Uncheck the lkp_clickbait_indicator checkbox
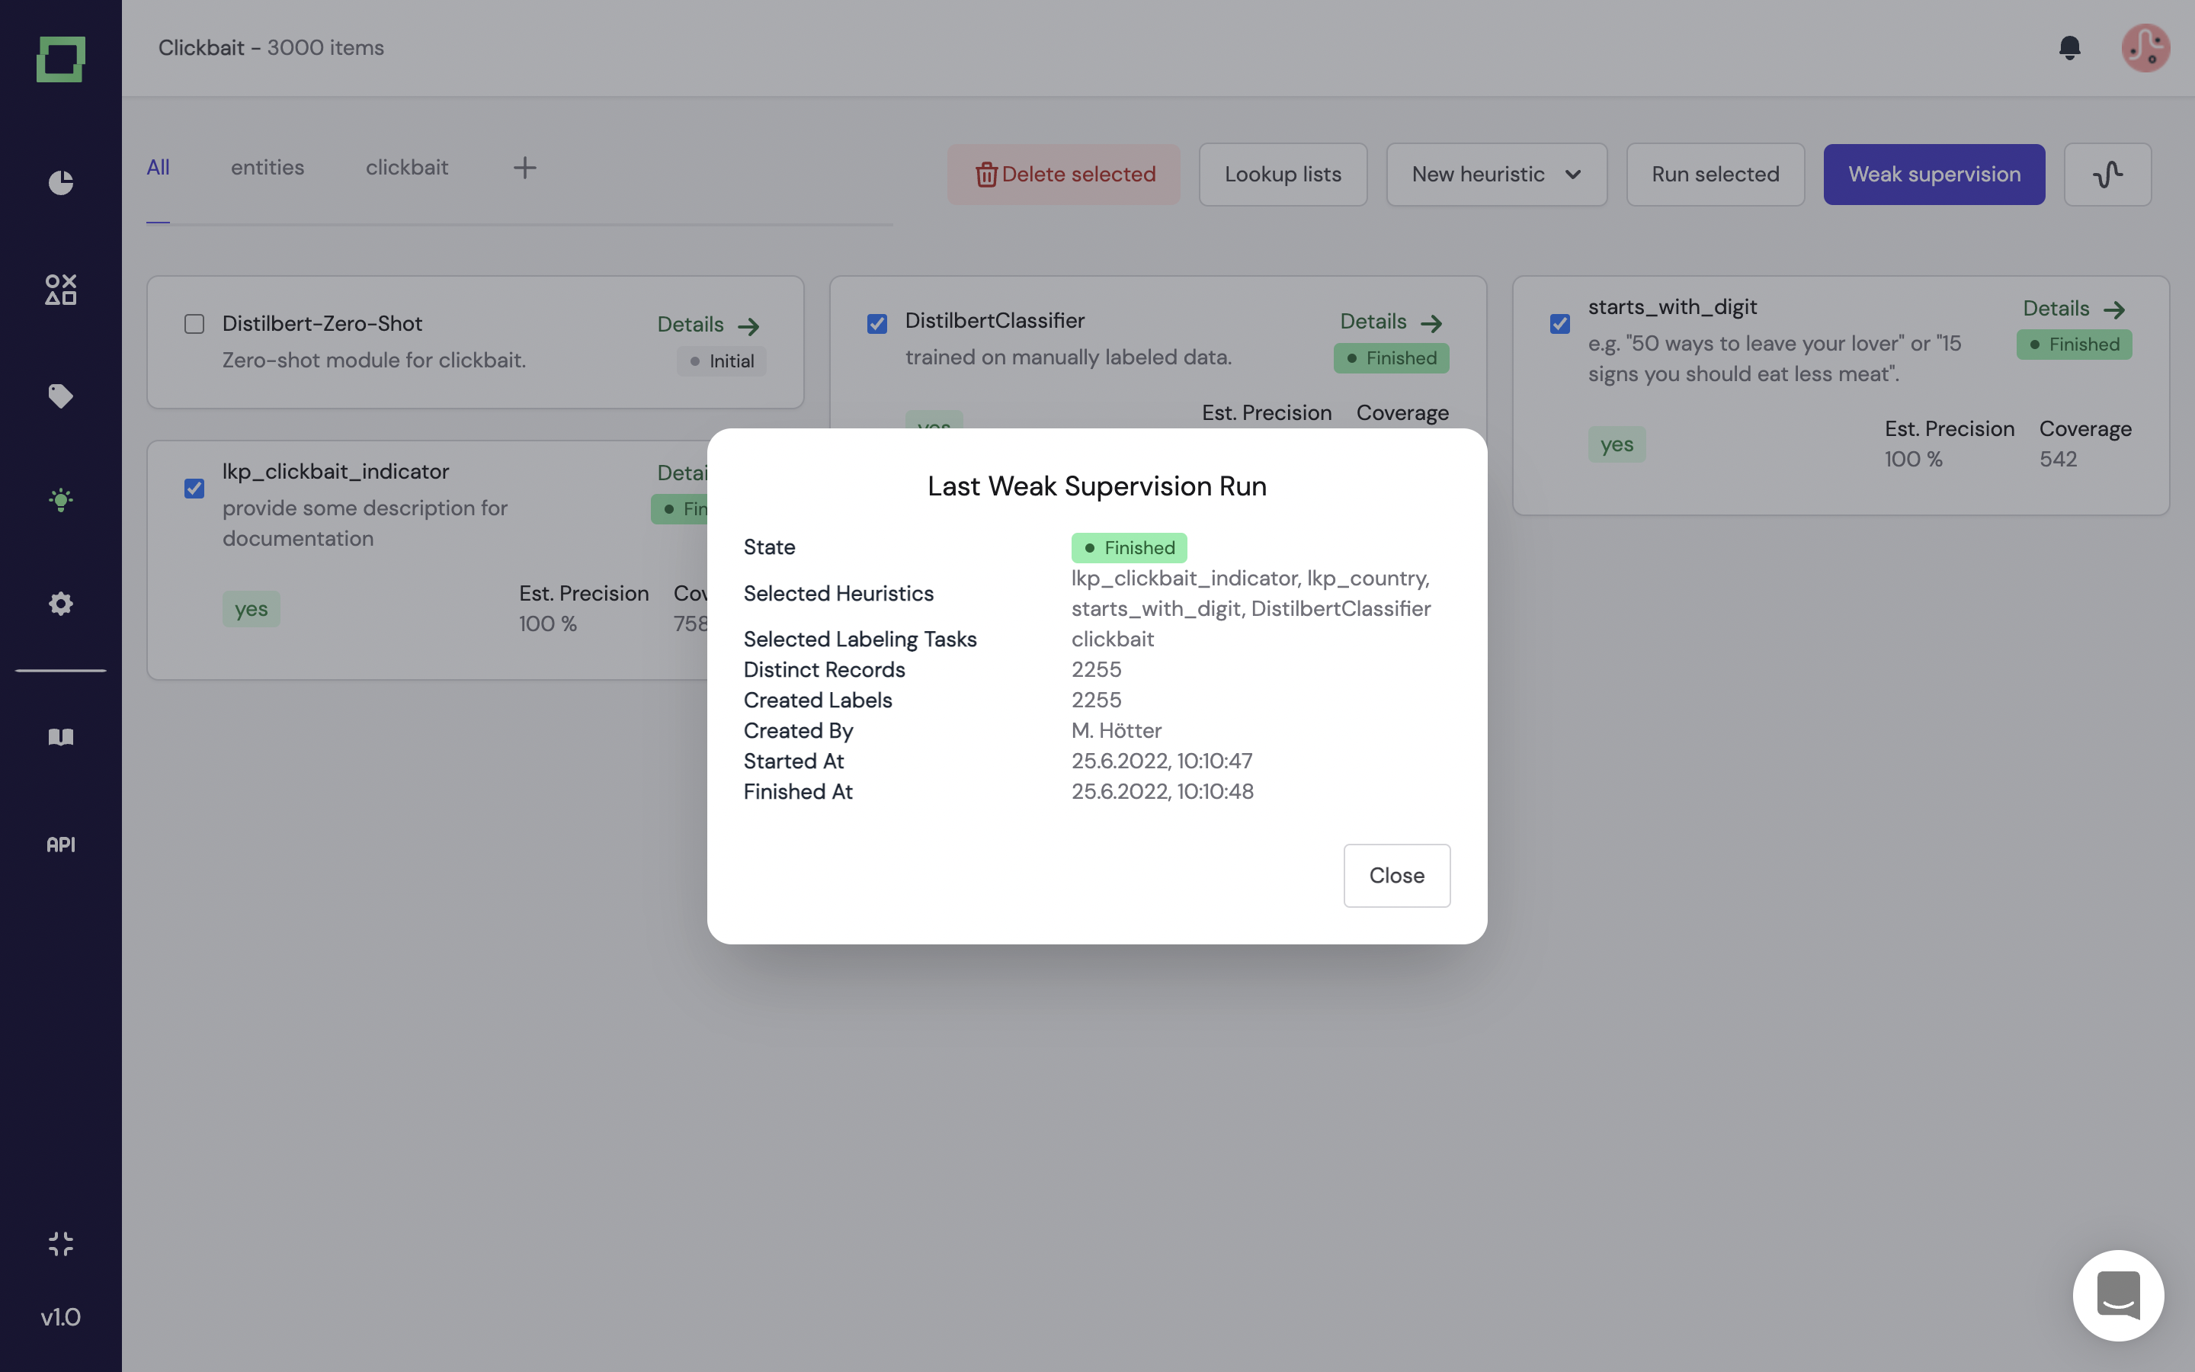The width and height of the screenshot is (2195, 1372). (x=194, y=489)
